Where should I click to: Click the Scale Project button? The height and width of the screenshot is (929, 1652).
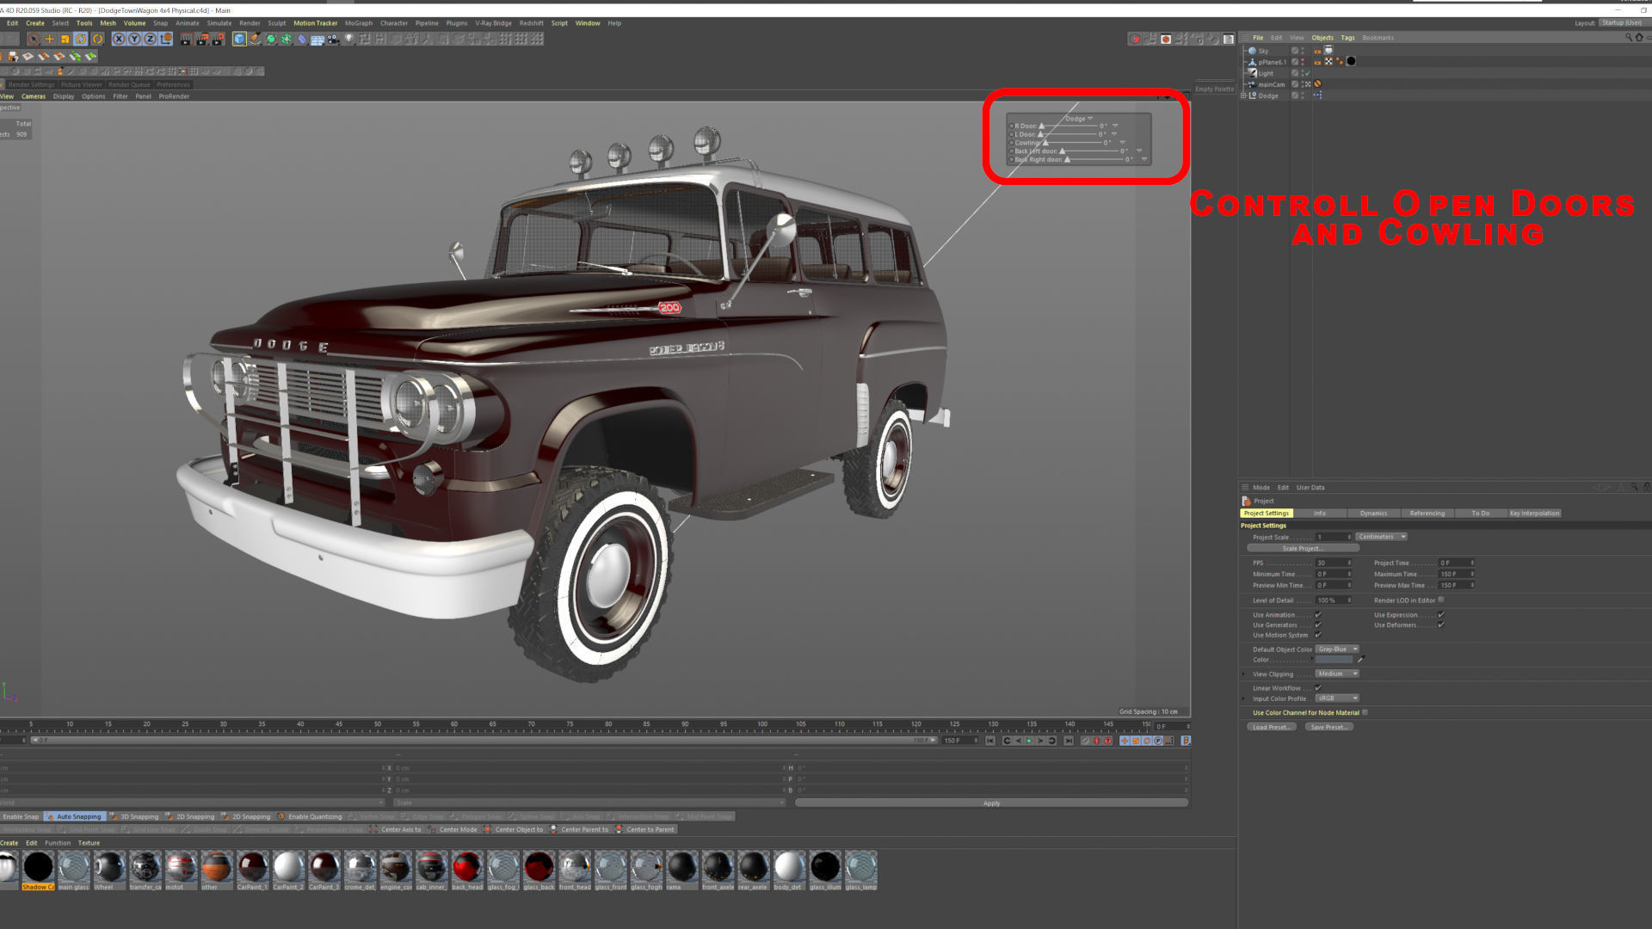[1303, 549]
